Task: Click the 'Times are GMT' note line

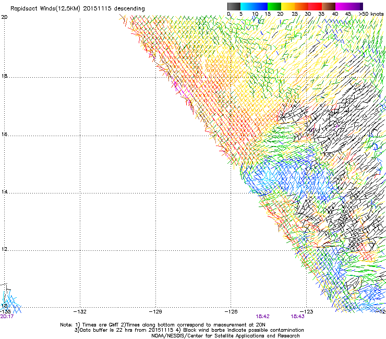Action: click(x=163, y=325)
